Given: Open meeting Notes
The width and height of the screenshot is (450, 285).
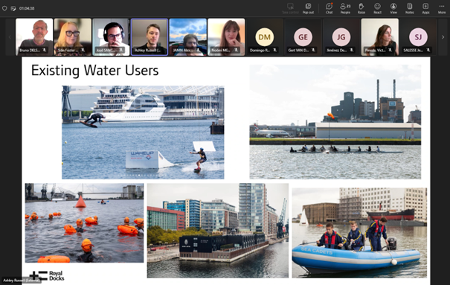Looking at the screenshot, I should 410,8.
